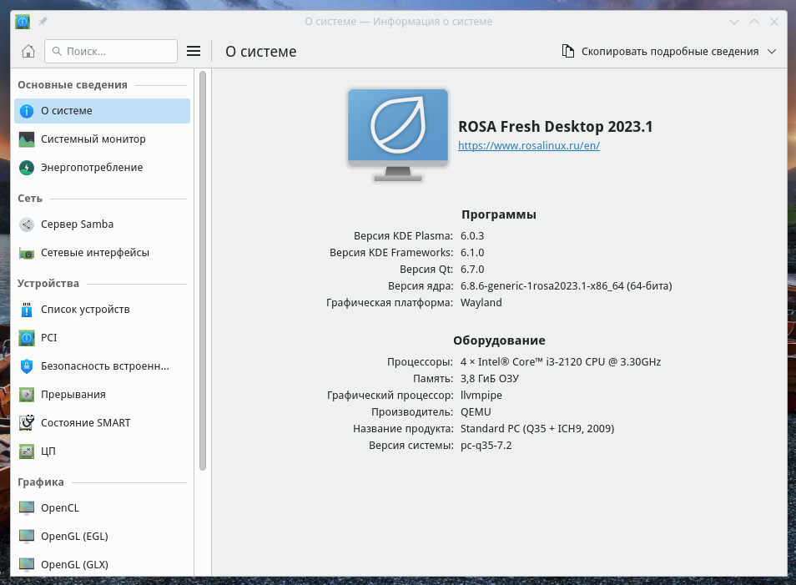
Task: Open the ЦП page
Action: tap(102, 451)
